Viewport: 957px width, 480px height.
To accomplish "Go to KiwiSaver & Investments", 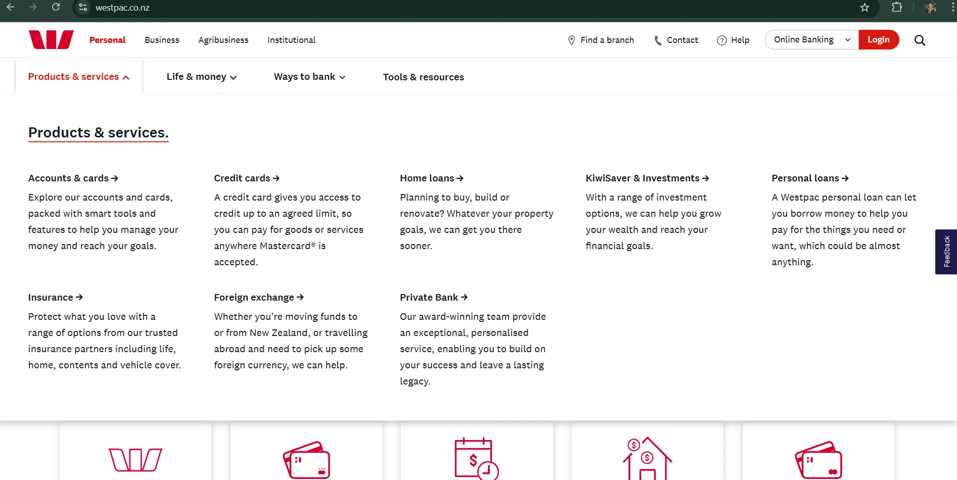I will (648, 178).
